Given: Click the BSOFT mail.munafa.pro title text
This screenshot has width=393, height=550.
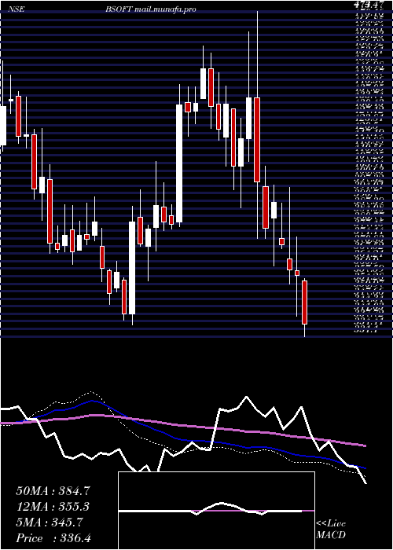Looking at the screenshot, I should (x=151, y=9).
